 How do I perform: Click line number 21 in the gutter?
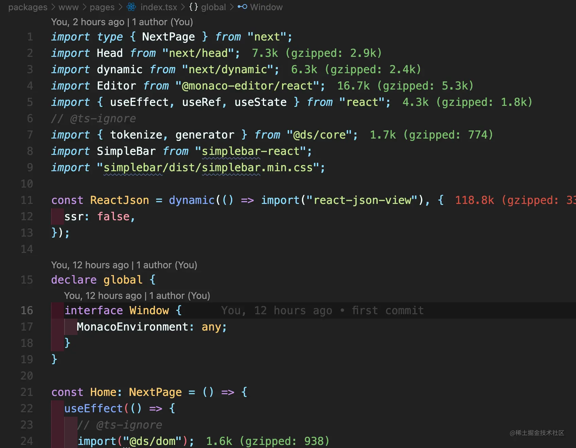point(27,392)
